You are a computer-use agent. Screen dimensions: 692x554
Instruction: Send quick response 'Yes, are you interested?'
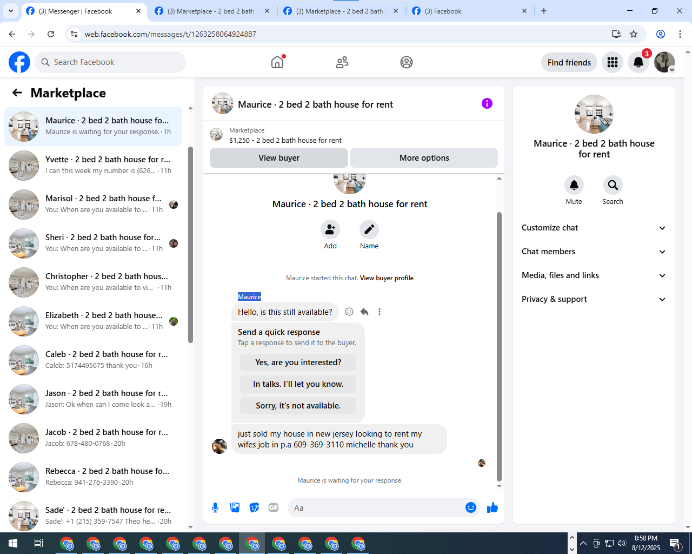click(298, 362)
